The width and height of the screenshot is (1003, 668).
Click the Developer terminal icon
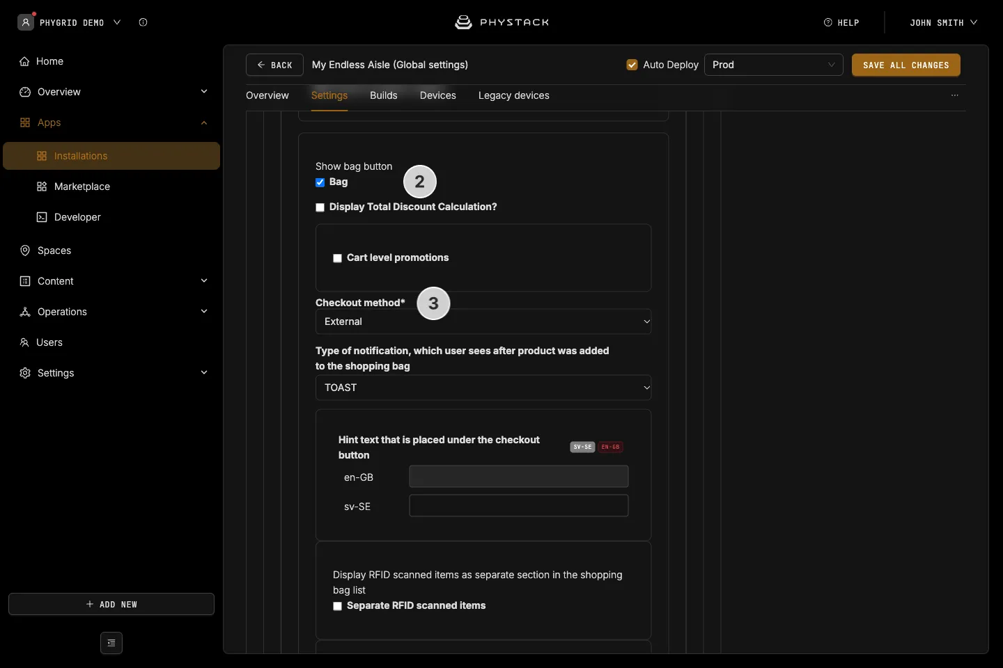tap(42, 217)
